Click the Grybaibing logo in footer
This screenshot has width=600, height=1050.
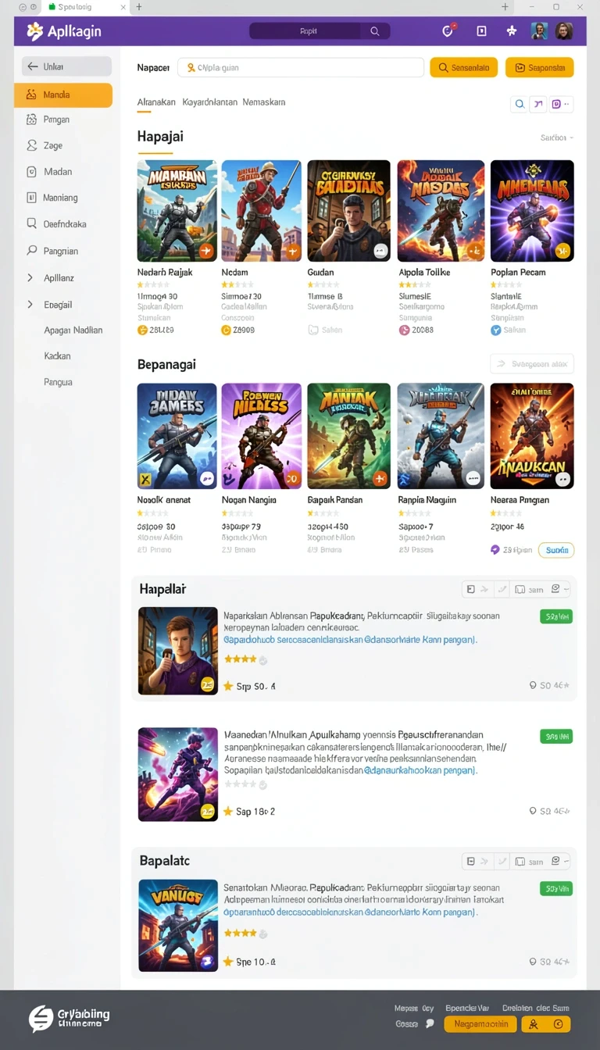70,1018
